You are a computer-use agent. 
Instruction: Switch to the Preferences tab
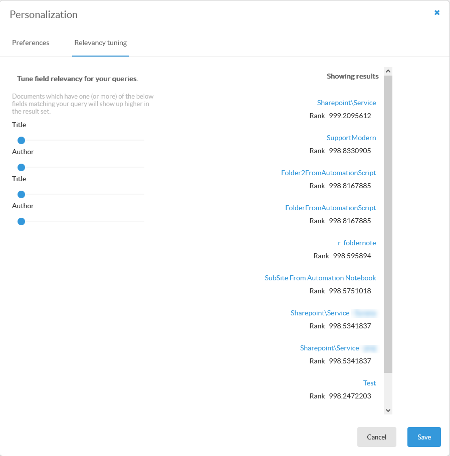click(x=31, y=43)
